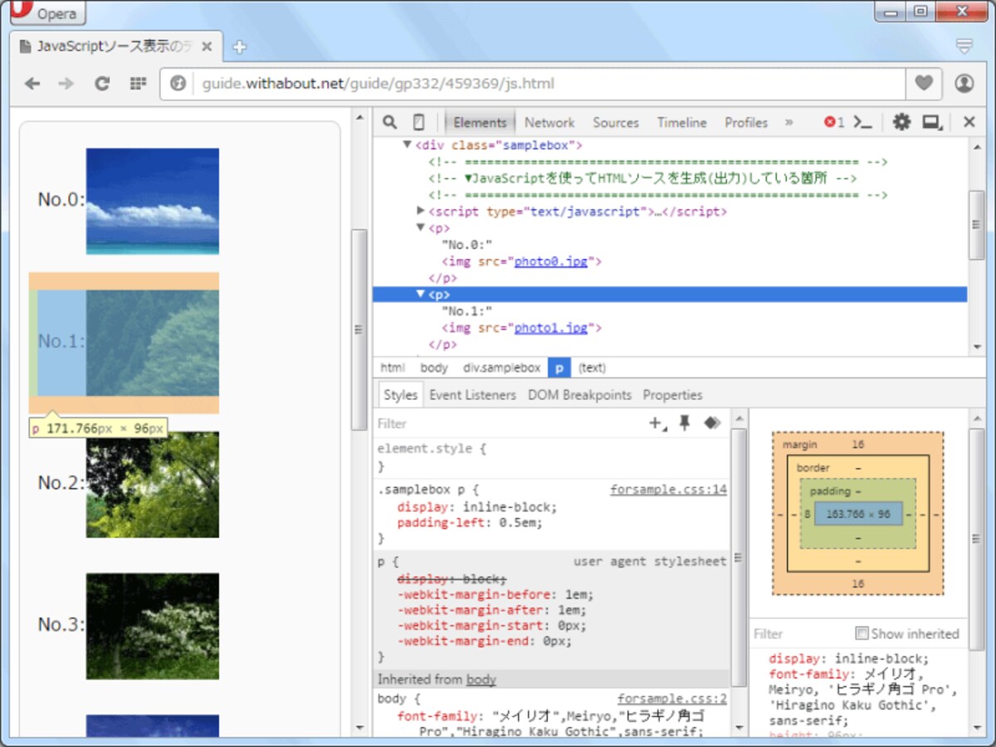Image resolution: width=996 pixels, height=747 pixels.
Task: Open the Speed Dial grid
Action: click(x=138, y=83)
